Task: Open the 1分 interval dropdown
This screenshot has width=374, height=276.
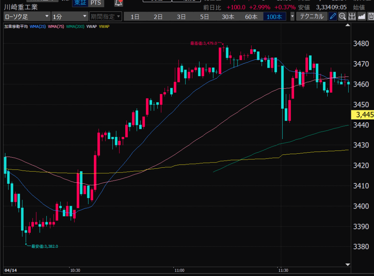Action: tap(69, 16)
